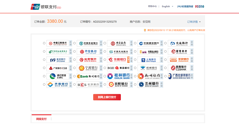Click the merchant name 安豆网
The width and height of the screenshot is (239, 125).
click(x=147, y=21)
